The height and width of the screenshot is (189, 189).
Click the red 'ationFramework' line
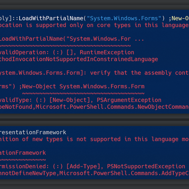pyautogui.click(x=23, y=153)
